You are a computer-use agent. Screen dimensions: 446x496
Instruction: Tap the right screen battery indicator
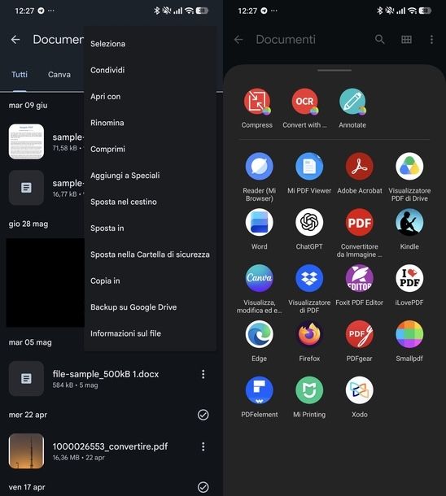425,11
